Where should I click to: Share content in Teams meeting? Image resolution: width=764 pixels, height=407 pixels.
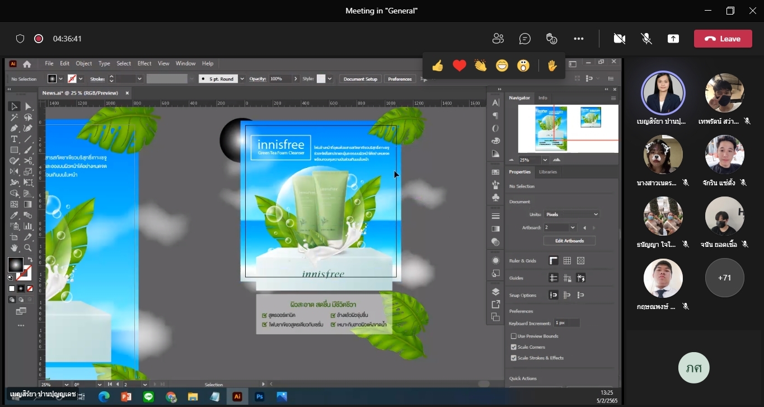[x=673, y=39]
